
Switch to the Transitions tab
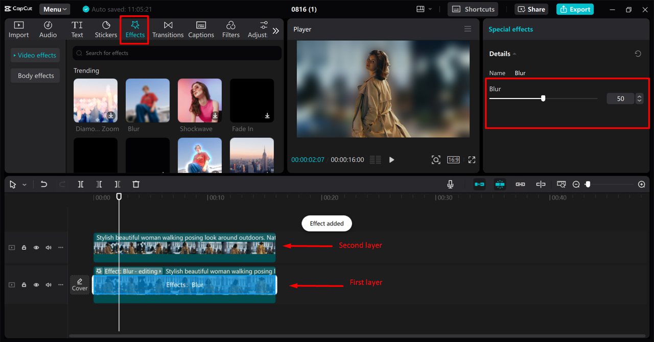pyautogui.click(x=168, y=30)
